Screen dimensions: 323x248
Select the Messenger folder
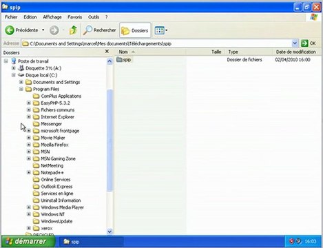click(x=48, y=124)
